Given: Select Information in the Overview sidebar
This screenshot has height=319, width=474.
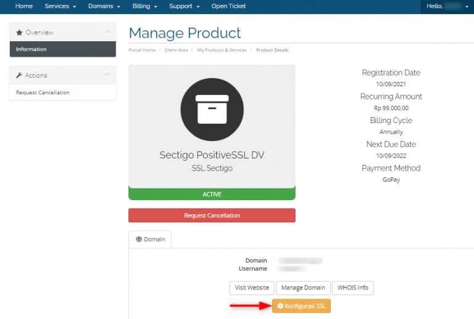Looking at the screenshot, I should 63,49.
